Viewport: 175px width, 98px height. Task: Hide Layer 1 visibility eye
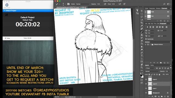(146, 88)
